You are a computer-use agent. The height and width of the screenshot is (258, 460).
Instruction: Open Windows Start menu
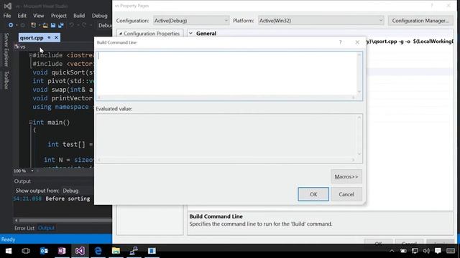coord(9,251)
